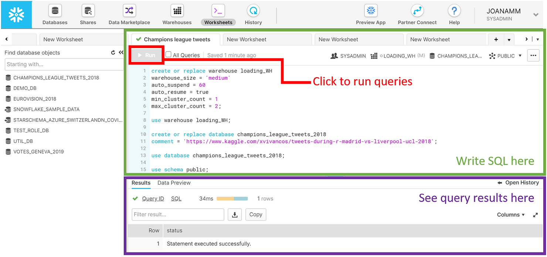This screenshot has height=257, width=547.
Task: Open the Warehouses page
Action: pyautogui.click(x=177, y=15)
